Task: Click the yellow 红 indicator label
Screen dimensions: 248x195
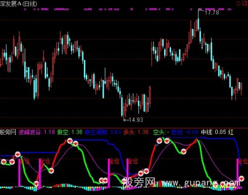Action: tap(231, 132)
